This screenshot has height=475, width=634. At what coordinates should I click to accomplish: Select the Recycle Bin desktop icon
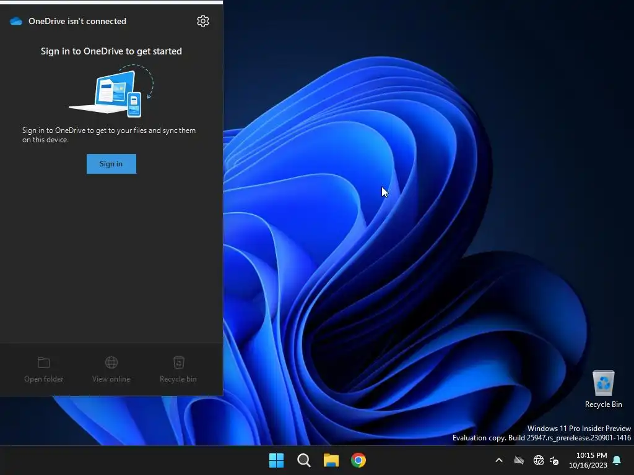pyautogui.click(x=603, y=389)
